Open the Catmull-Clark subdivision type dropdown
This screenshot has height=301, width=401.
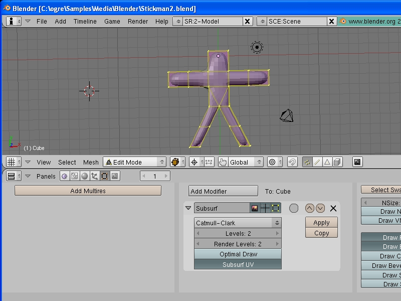[x=238, y=223]
